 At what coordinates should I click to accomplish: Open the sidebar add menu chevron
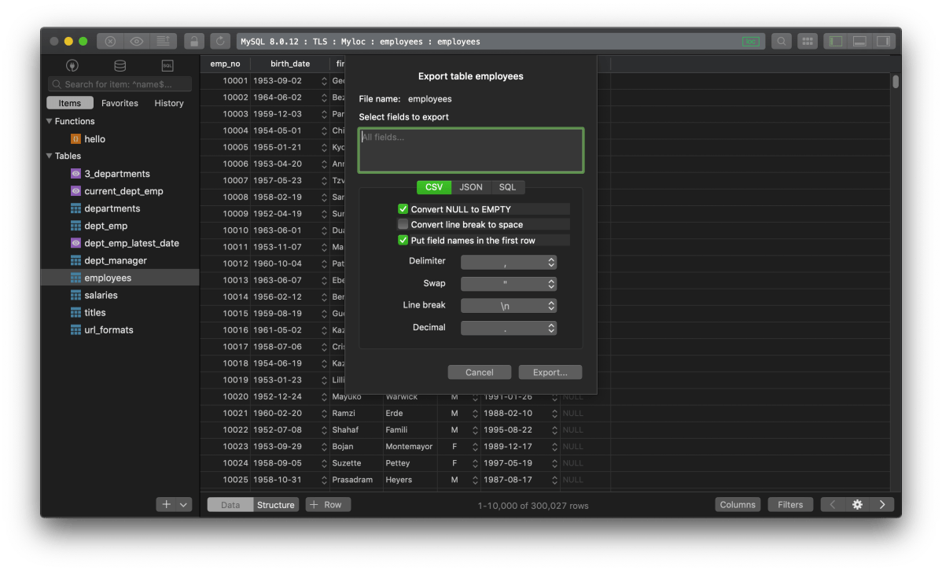coord(184,505)
